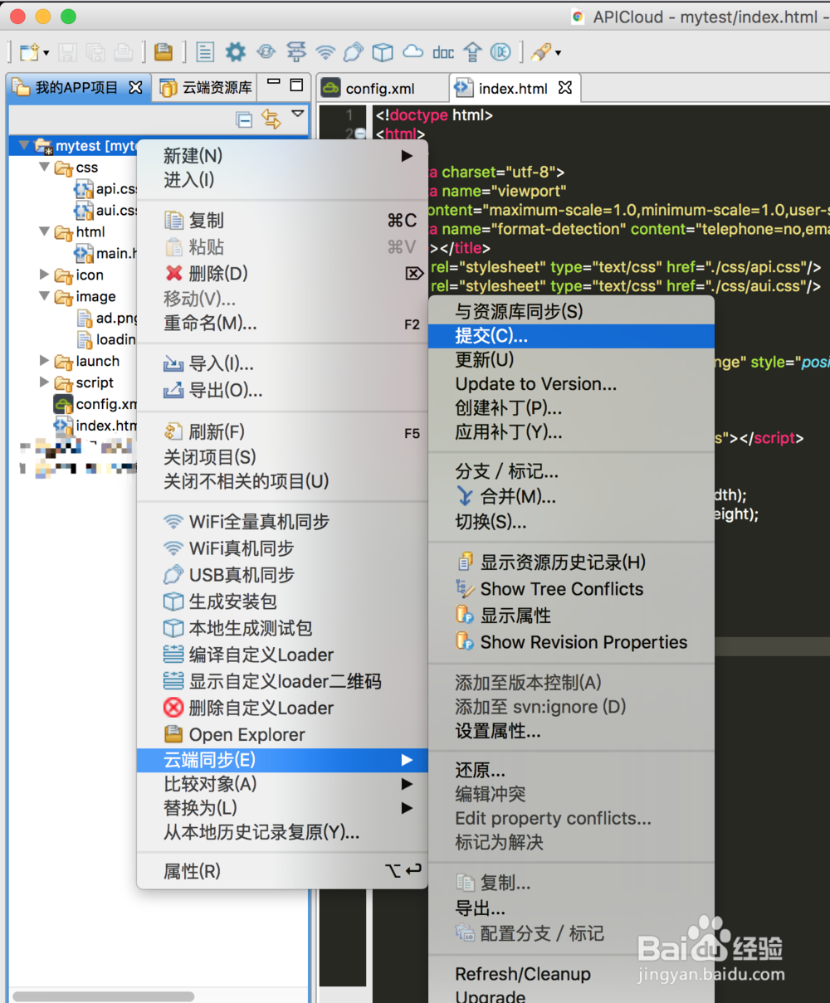The width and height of the screenshot is (830, 1003).
Task: Switch to 云端资源库 tab
Action: coord(206,88)
